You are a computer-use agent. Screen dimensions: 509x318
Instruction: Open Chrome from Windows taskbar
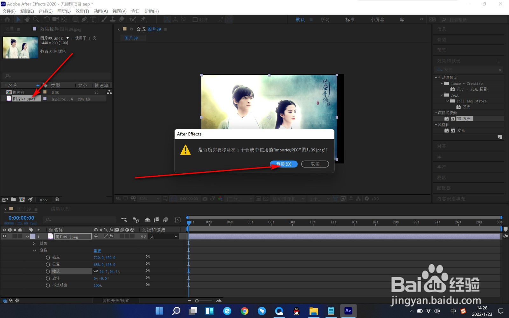tap(245, 311)
